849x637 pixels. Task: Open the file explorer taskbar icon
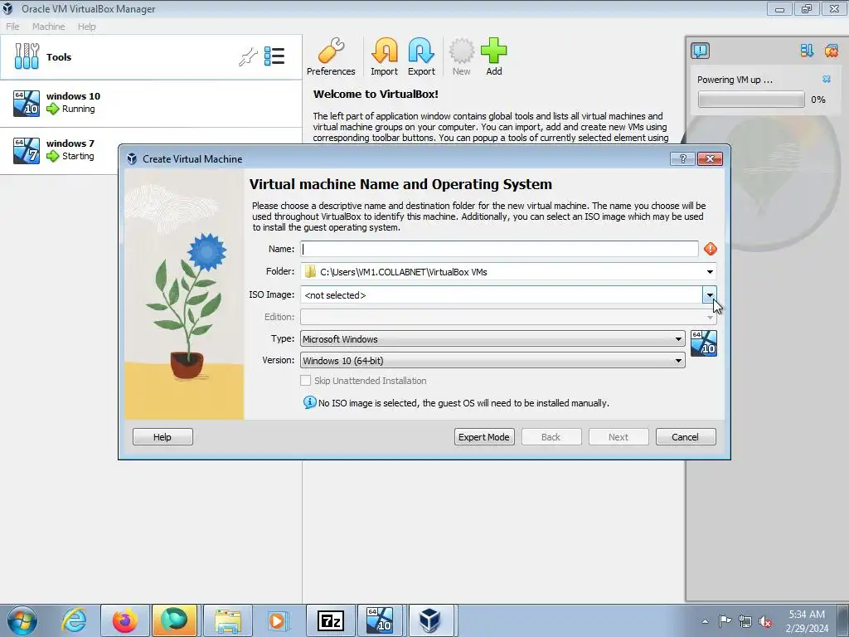[x=228, y=620]
